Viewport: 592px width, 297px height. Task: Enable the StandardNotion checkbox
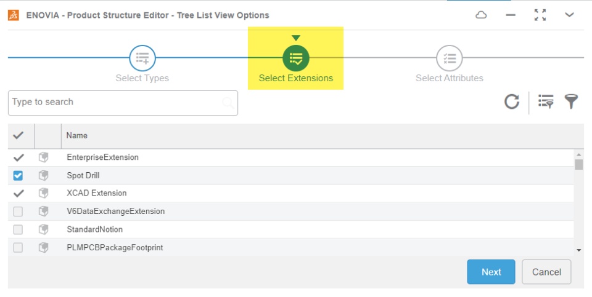(18, 229)
